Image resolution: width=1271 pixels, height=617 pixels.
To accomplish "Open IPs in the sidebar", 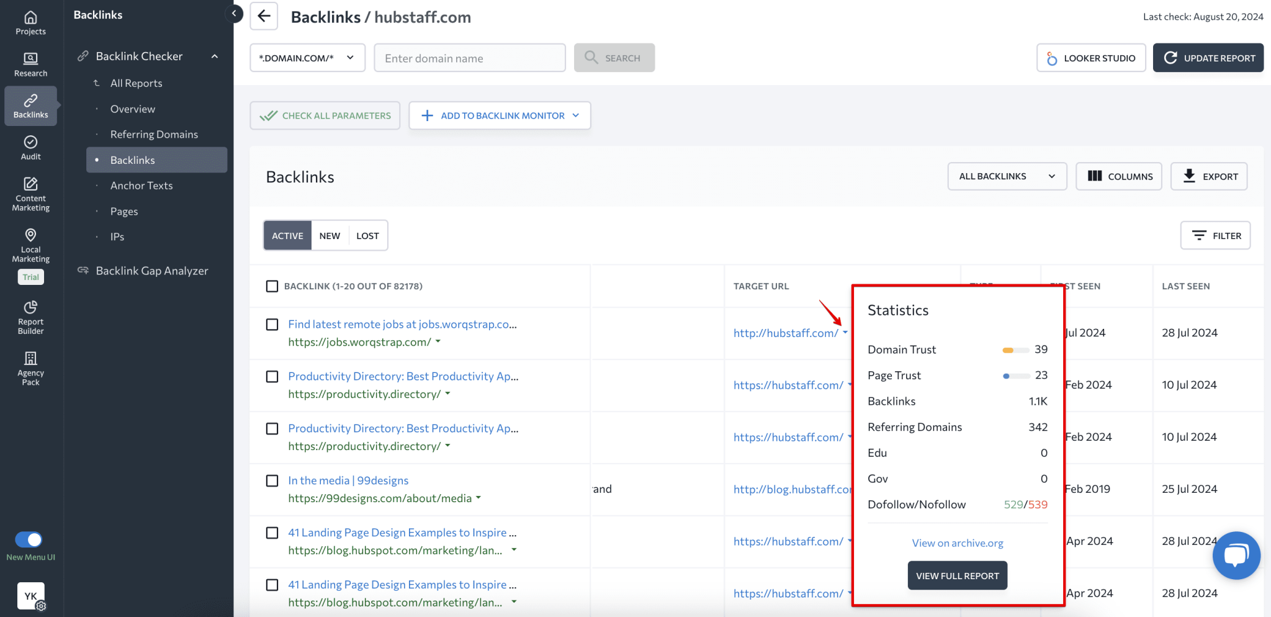I will coord(117,236).
